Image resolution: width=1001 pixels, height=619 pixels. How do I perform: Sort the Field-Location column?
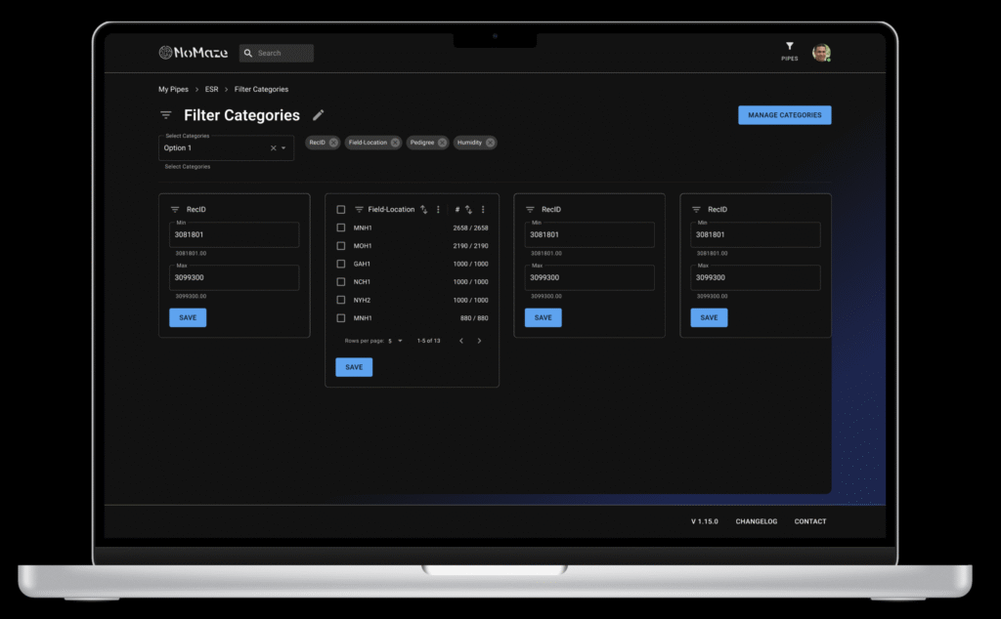[x=423, y=209]
